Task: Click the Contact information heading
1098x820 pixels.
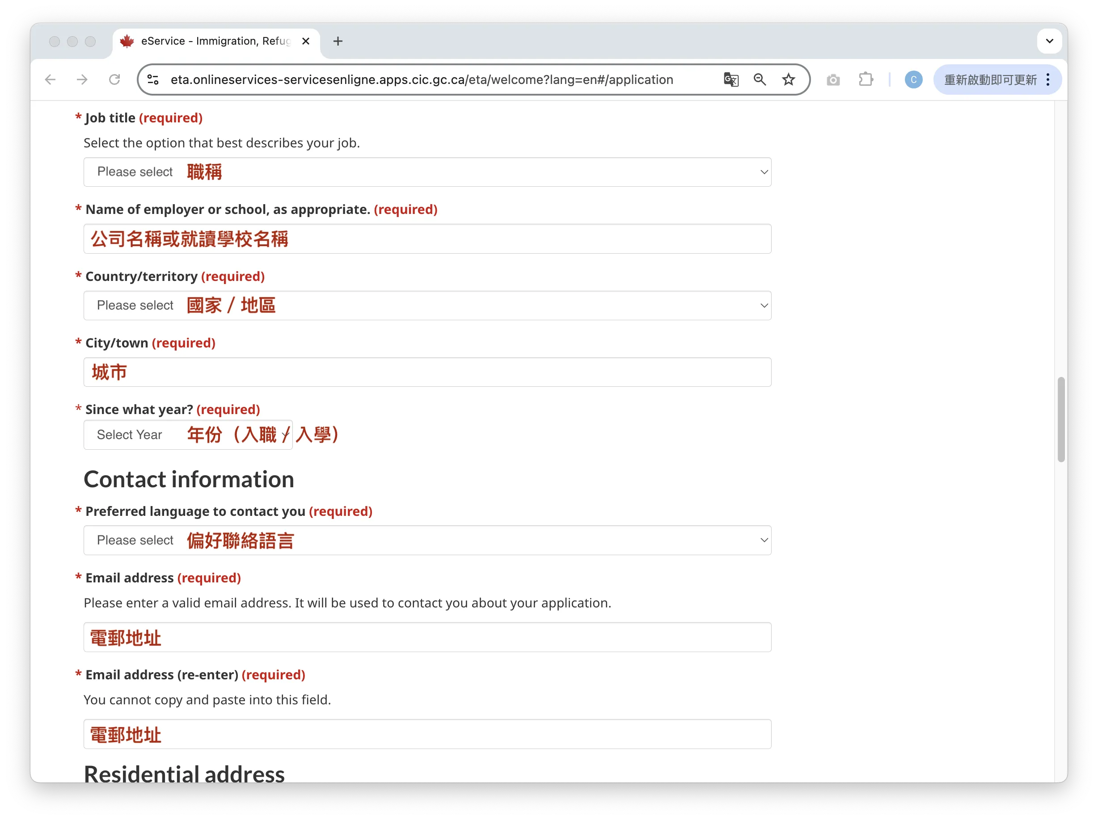Action: 189,479
